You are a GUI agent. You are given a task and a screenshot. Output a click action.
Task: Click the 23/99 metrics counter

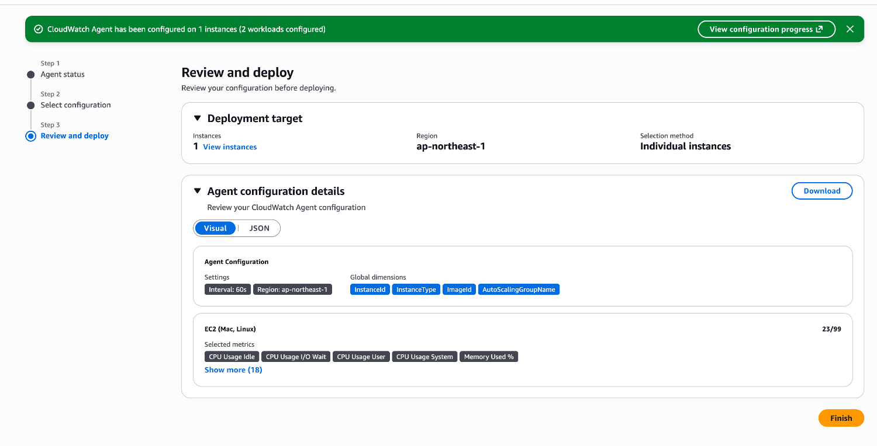831,329
